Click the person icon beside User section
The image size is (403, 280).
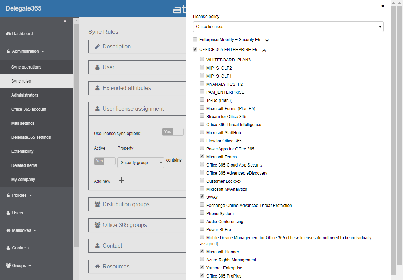97,67
